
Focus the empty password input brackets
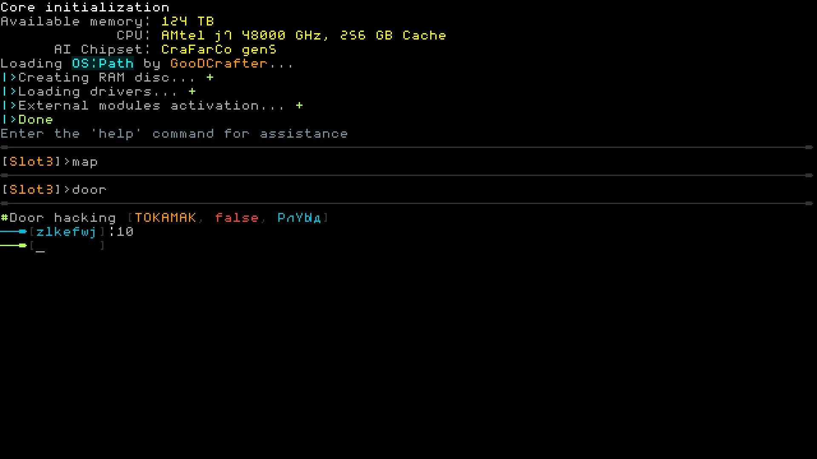click(67, 246)
